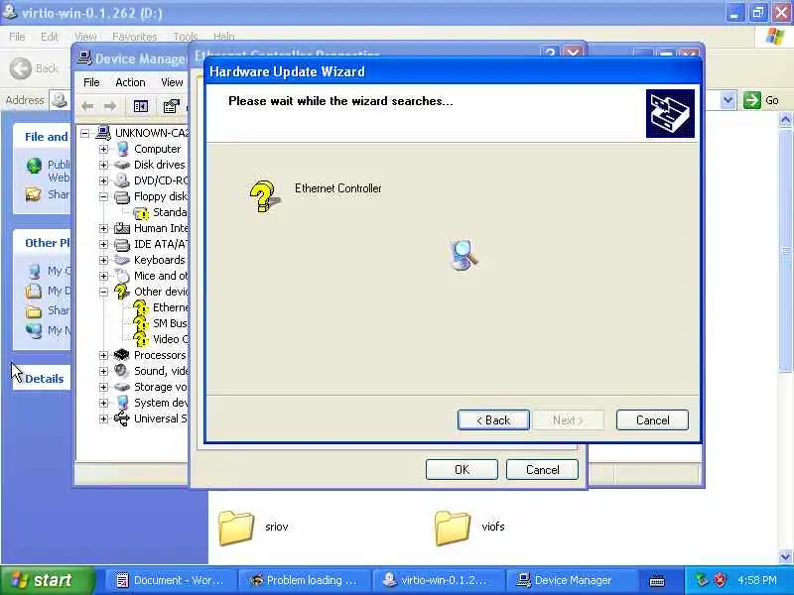Viewport: 794px width, 595px height.
Task: Expand the Mice and other pointing devices node
Action: click(103, 277)
